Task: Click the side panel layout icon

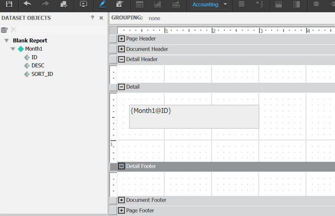Action: pyautogui.click(x=296, y=4)
